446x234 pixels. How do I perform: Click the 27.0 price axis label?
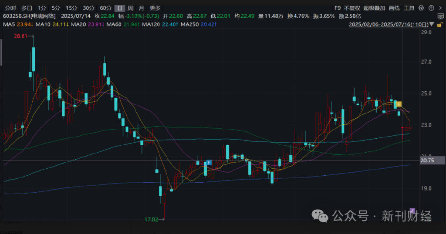[426, 62]
